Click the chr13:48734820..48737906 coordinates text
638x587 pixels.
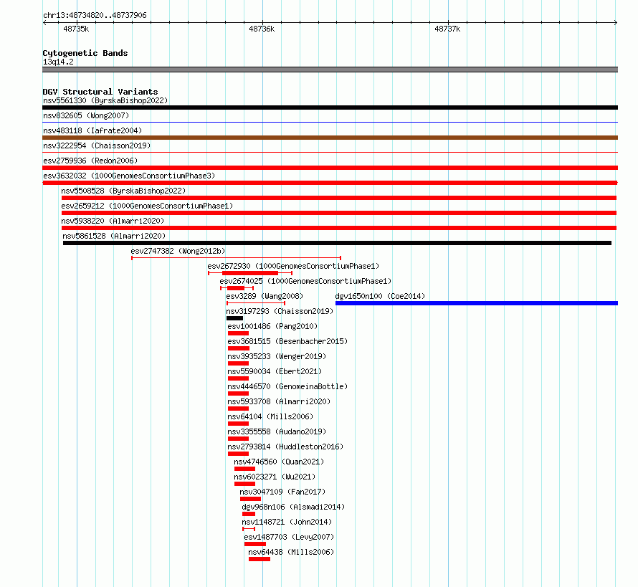point(95,15)
